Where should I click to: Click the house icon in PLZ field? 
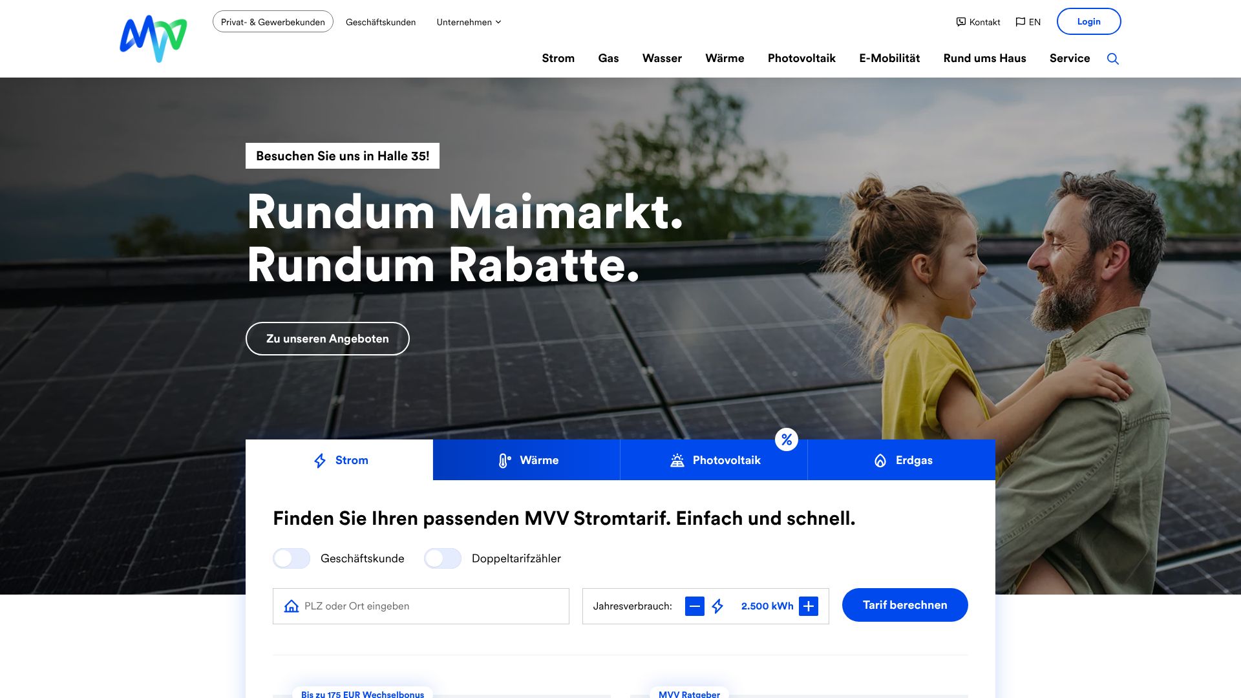pos(292,606)
